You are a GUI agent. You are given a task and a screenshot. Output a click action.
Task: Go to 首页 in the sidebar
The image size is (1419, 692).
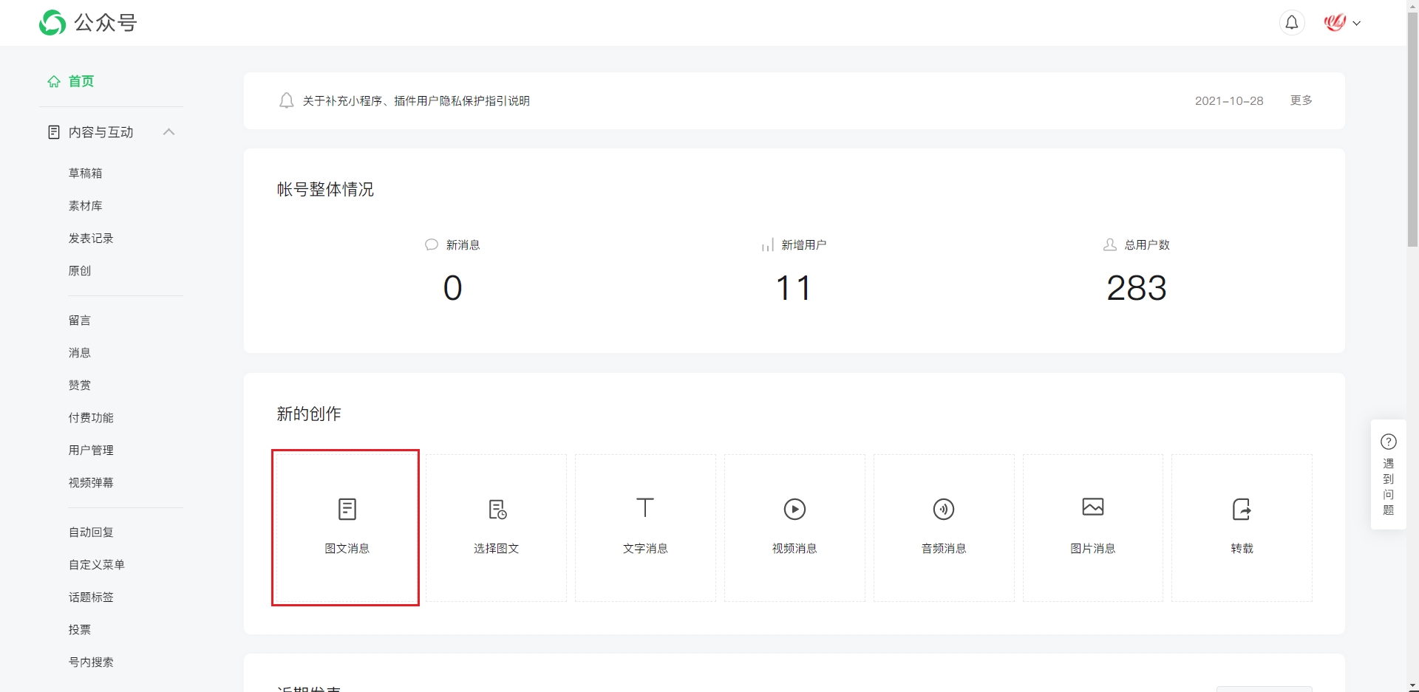(x=81, y=81)
